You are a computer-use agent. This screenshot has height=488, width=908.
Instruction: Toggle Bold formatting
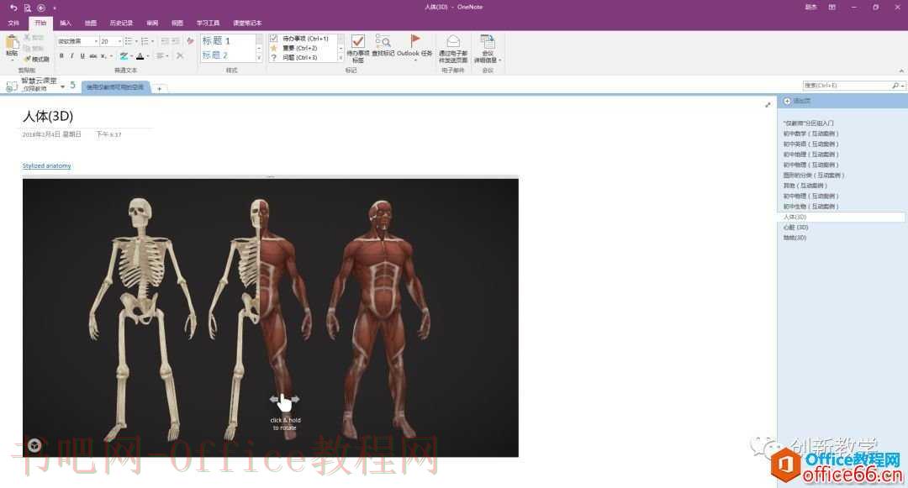[61, 56]
